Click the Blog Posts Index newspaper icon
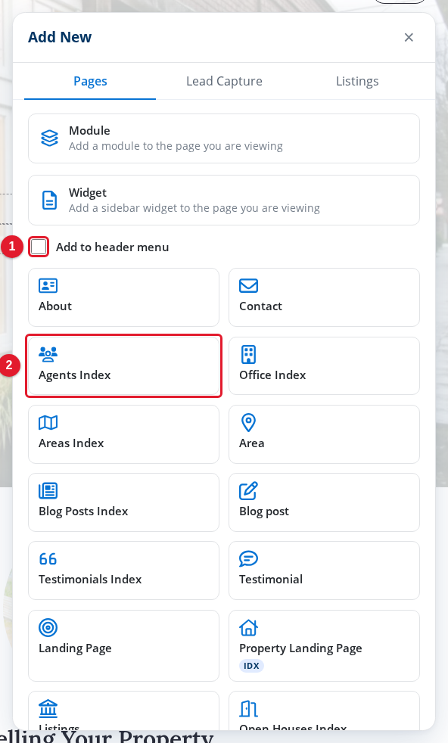 (48, 490)
